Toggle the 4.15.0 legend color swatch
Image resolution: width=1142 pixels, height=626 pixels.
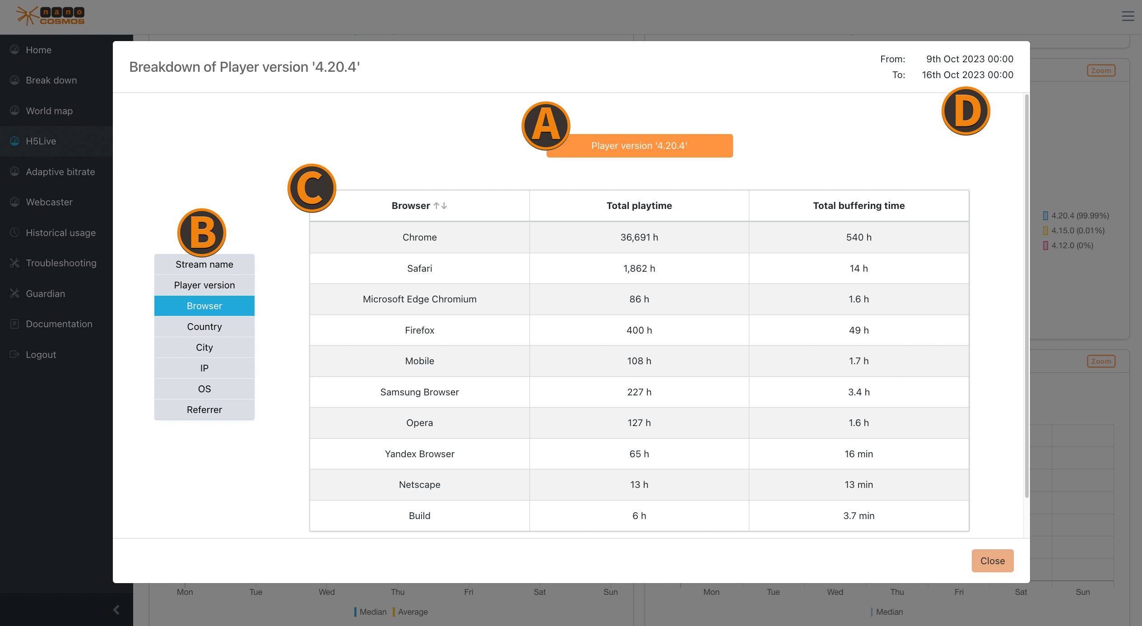click(x=1045, y=231)
